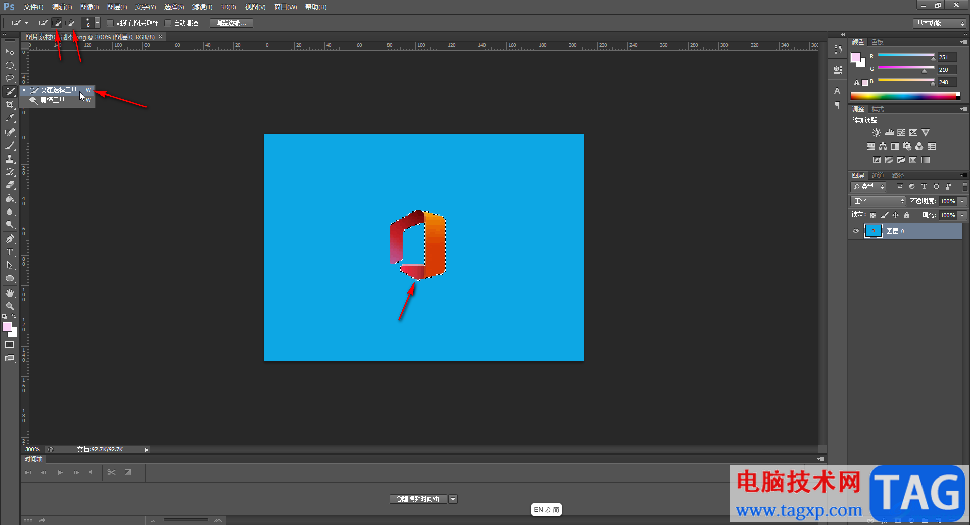Open the 正常 blend mode dropdown
This screenshot has width=970, height=525.
[878, 201]
